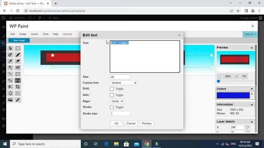Image resolution: width=264 pixels, height=148 pixels.
Task: Open the Edit menu
Action: click(x=13, y=34)
